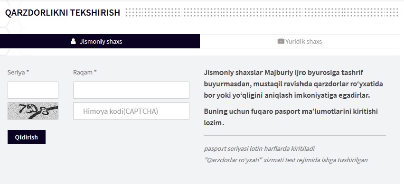
Task: Click the horizontal divider line above the notes
Action: pos(295,135)
